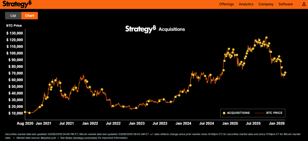Select the highest acquisition dot near $123,000
The image size is (308, 141).
point(266,38)
